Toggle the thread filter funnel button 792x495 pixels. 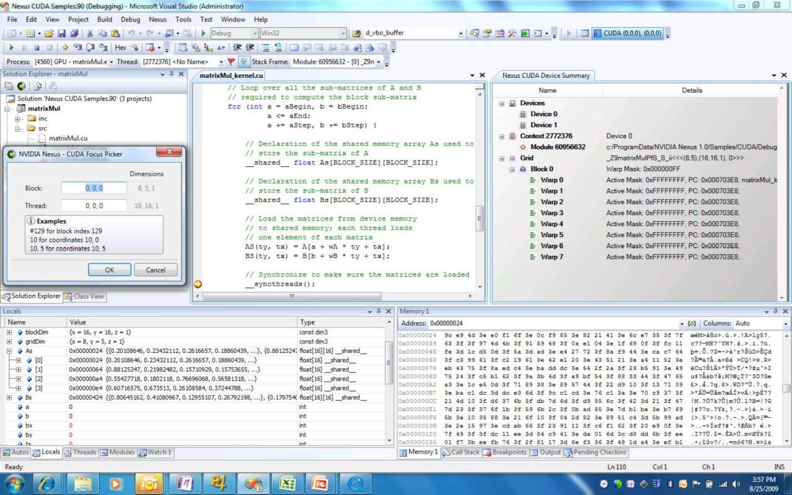[x=244, y=62]
